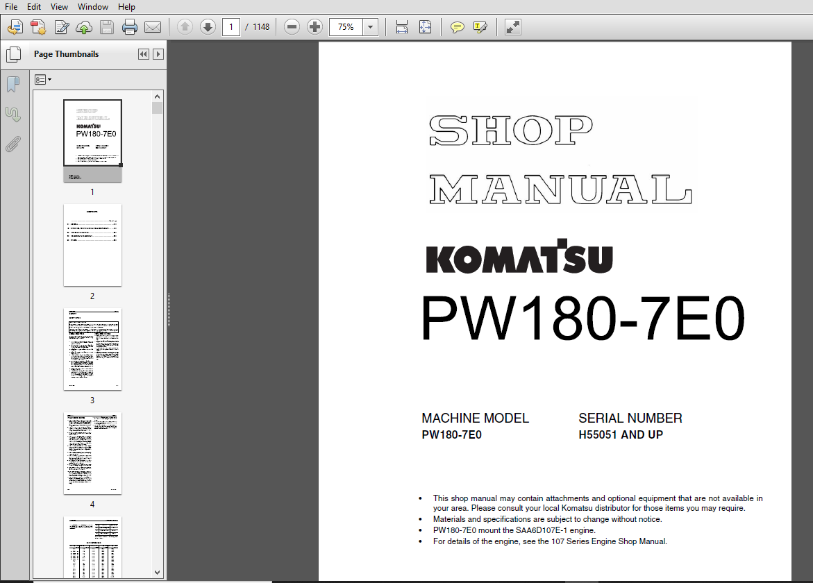Click the KOMATSU logo on page
The image size is (813, 583).
click(519, 256)
